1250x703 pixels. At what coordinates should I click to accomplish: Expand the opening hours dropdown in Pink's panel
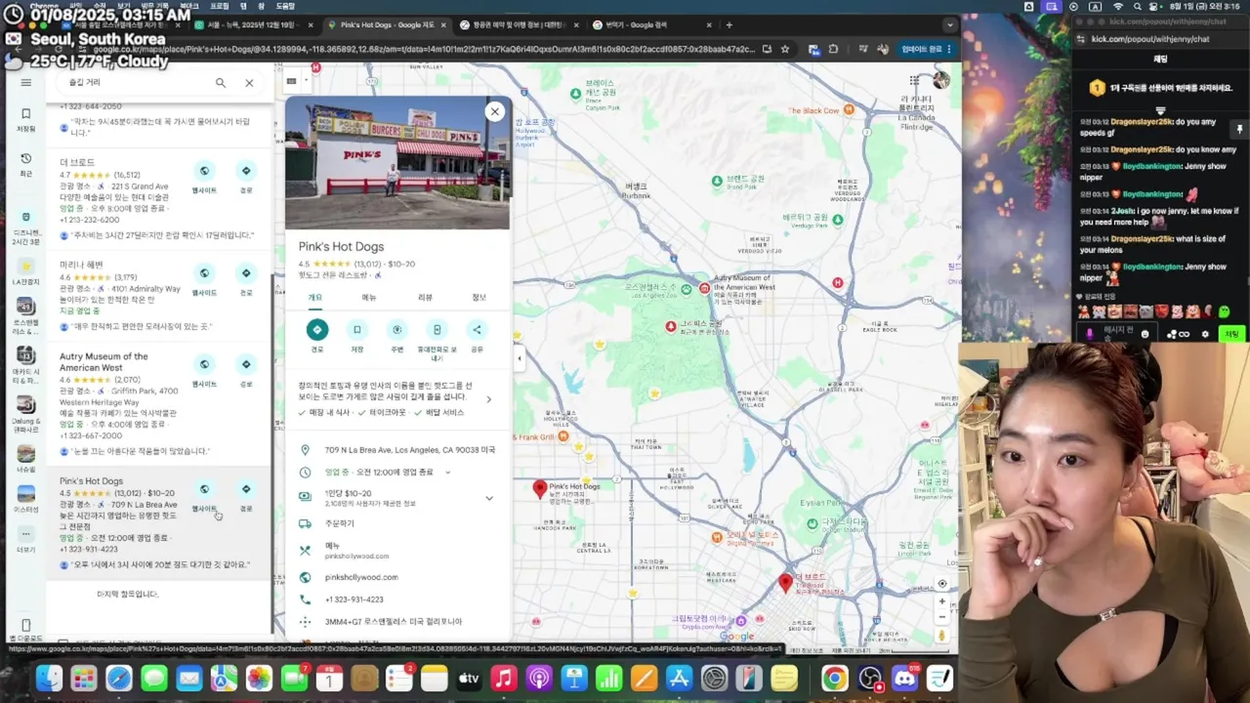[448, 473]
